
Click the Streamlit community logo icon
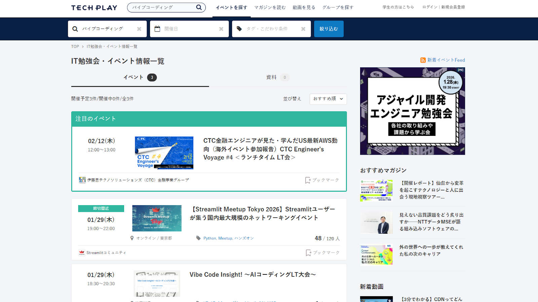tap(82, 253)
